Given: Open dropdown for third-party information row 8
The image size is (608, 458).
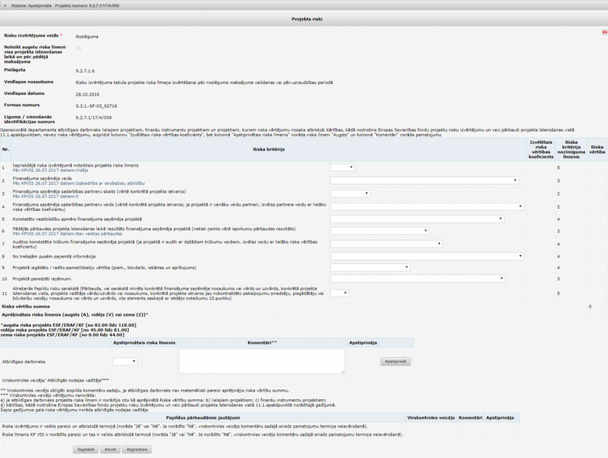Looking at the screenshot, I should click(427, 256).
